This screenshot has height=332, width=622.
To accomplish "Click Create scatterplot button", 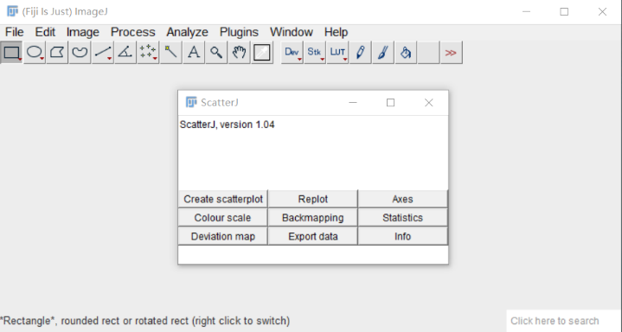I will tap(223, 199).
